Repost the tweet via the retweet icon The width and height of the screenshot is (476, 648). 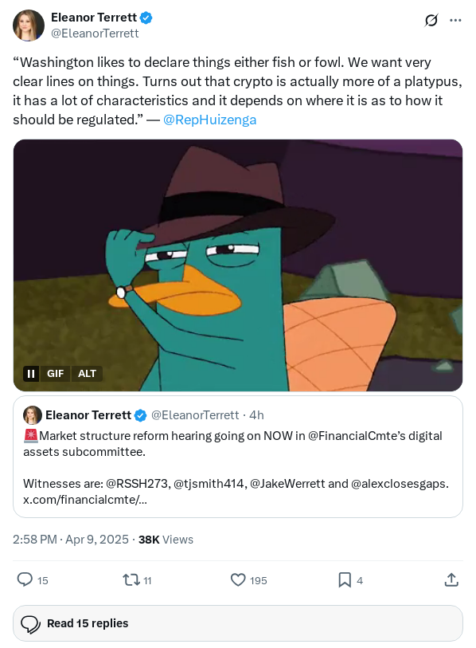click(130, 580)
